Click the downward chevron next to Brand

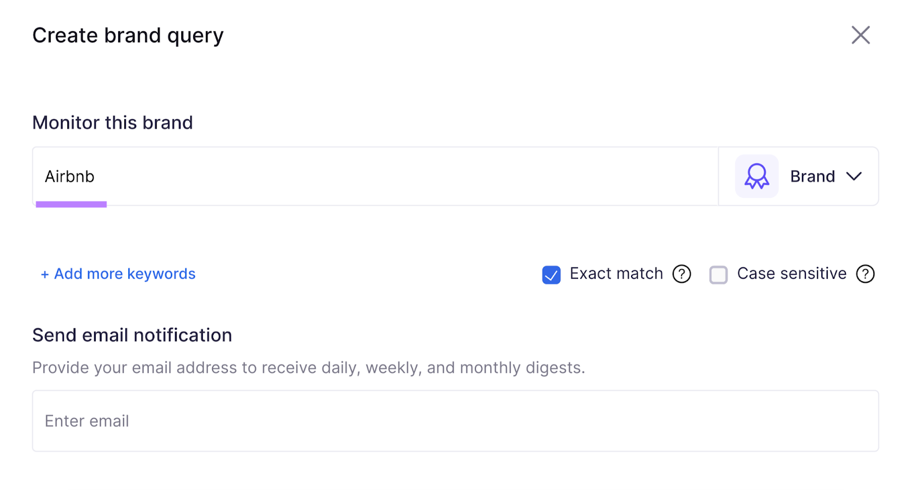pos(855,176)
